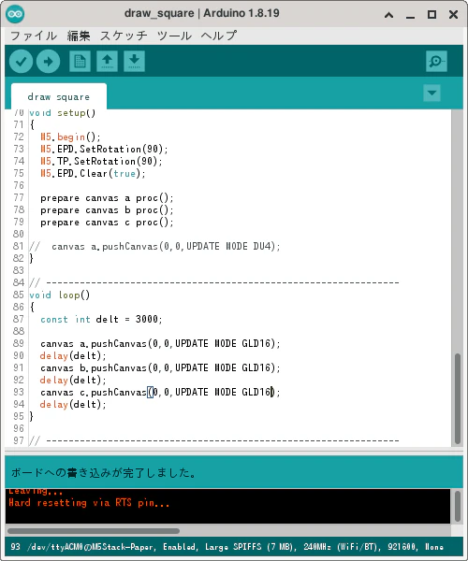Open the 編集 menu
This screenshot has width=468, height=561.
[x=79, y=36]
